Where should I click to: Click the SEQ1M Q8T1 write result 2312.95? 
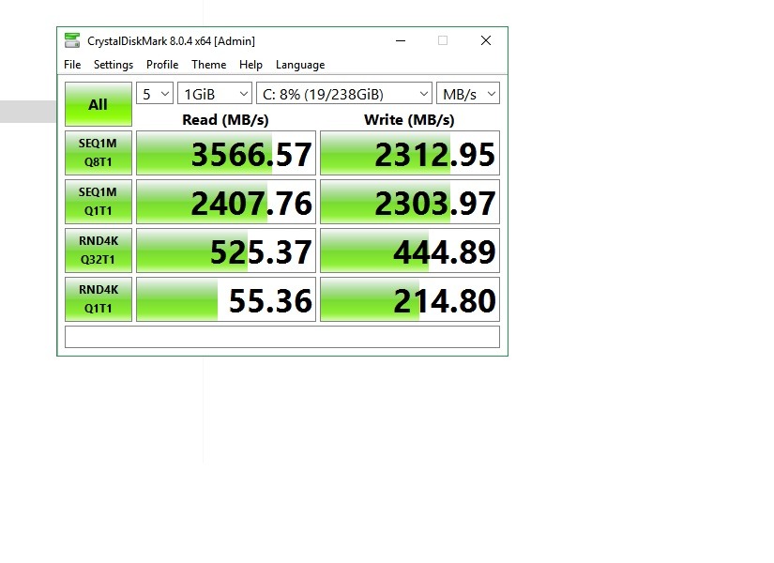(410, 153)
